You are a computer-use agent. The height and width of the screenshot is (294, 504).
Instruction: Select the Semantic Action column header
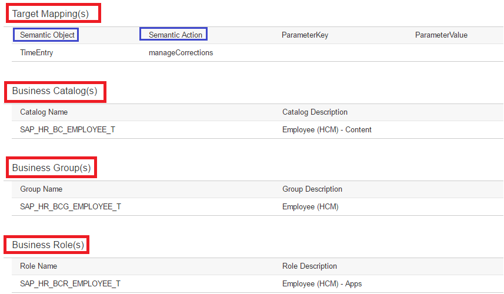[175, 35]
